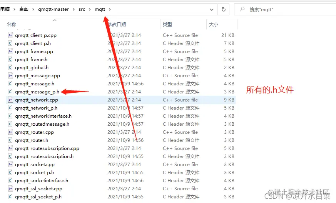
Task: Click the mqtt breadcrumb segment
Action: [x=100, y=9]
